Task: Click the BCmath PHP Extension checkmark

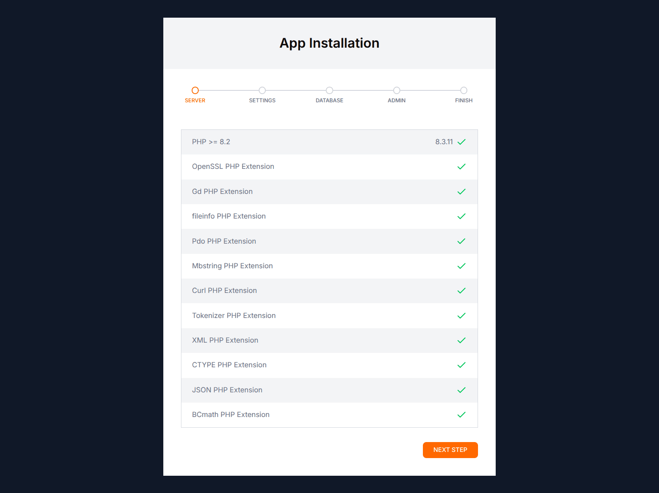Action: coord(462,415)
